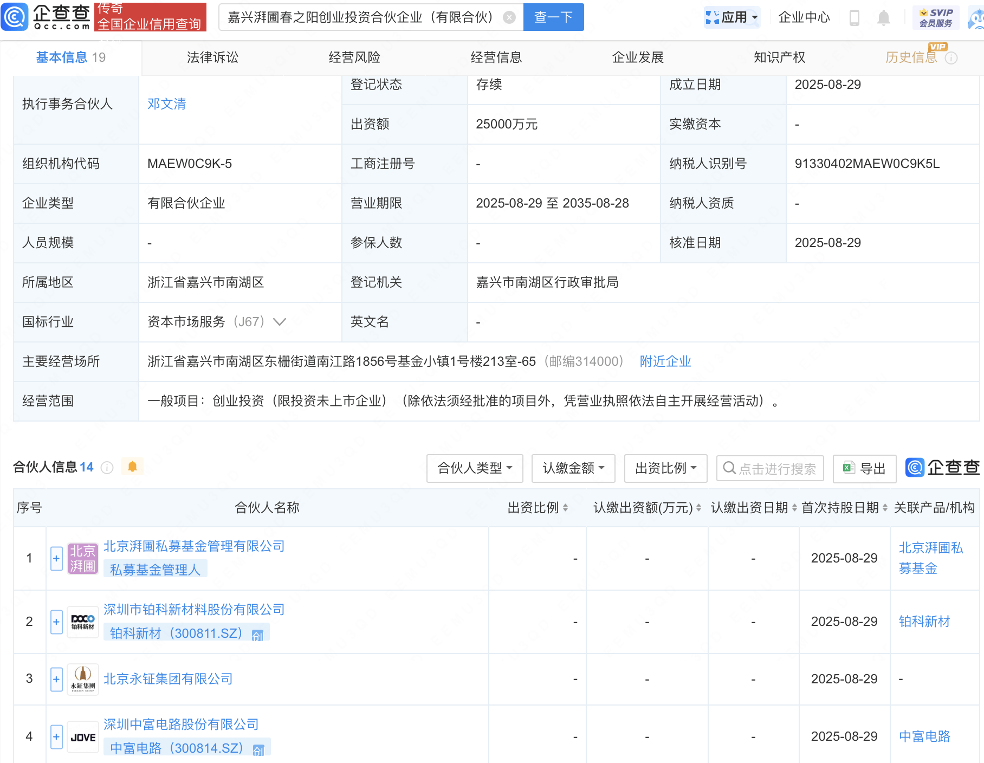Open the 合伙人类型 filter dropdown
Image resolution: width=984 pixels, height=763 pixels.
pyautogui.click(x=474, y=468)
